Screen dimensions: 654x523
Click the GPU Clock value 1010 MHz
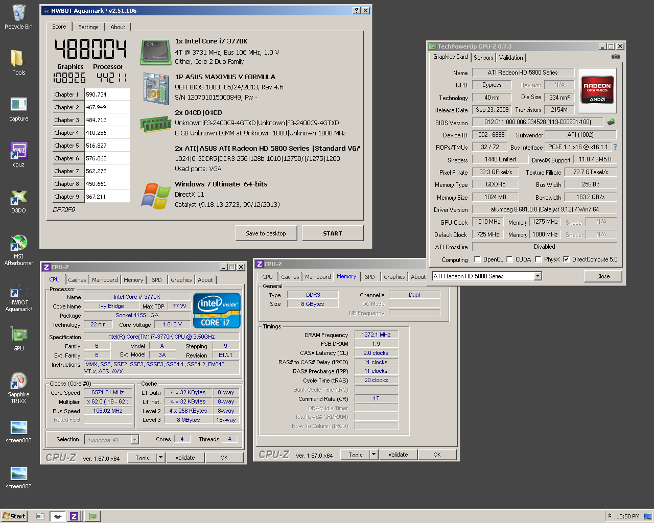coord(488,222)
